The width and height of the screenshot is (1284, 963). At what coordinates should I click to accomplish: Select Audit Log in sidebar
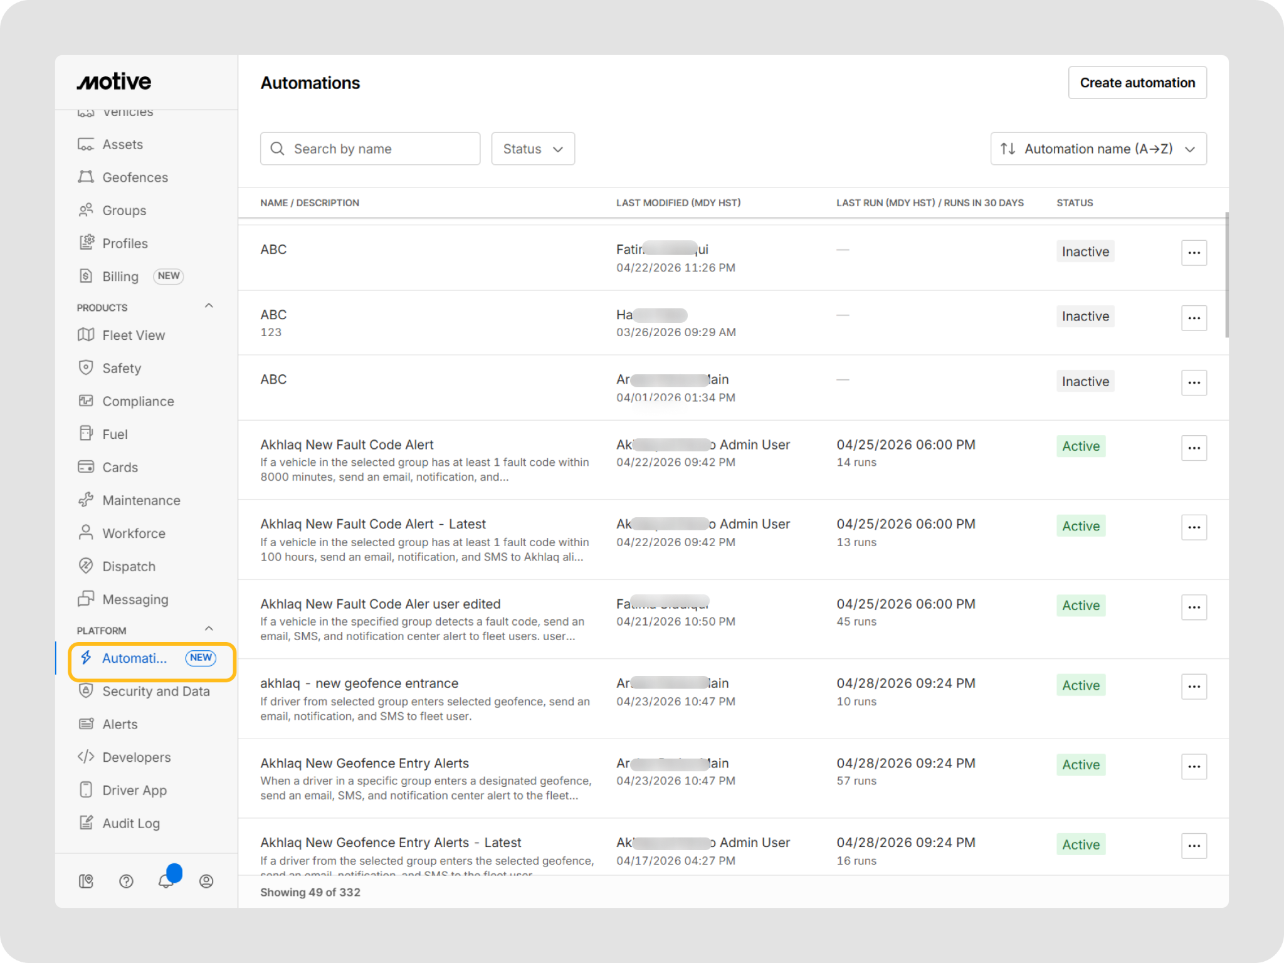coord(130,823)
